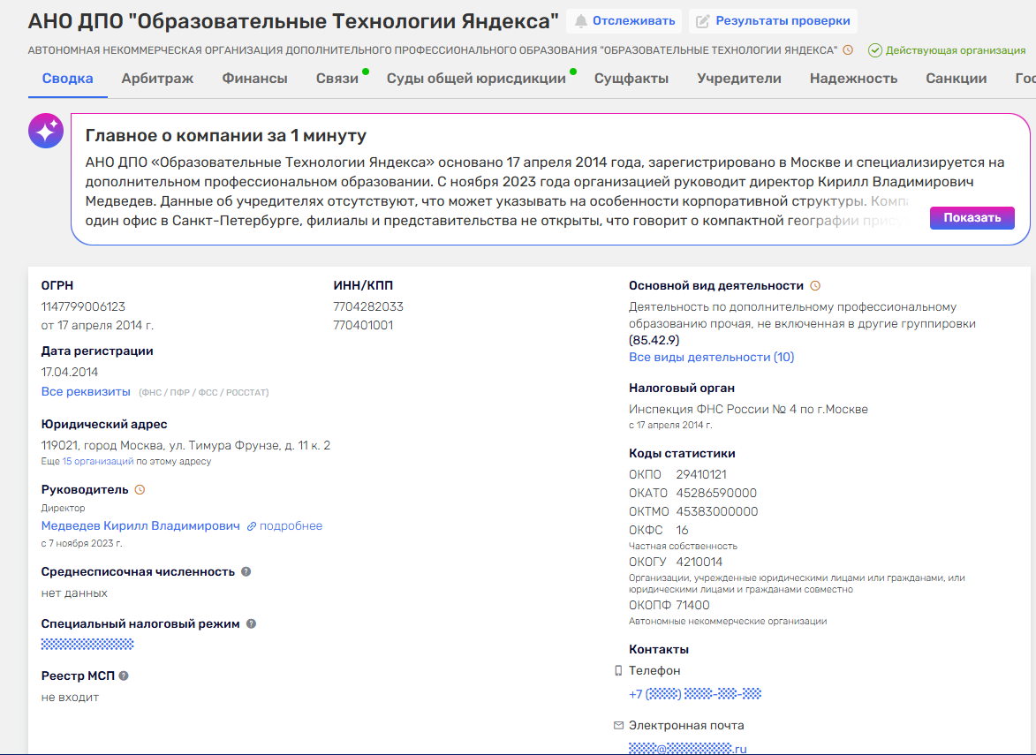
Task: Click the envelope icon beside Электронная почта
Action: coord(618,725)
